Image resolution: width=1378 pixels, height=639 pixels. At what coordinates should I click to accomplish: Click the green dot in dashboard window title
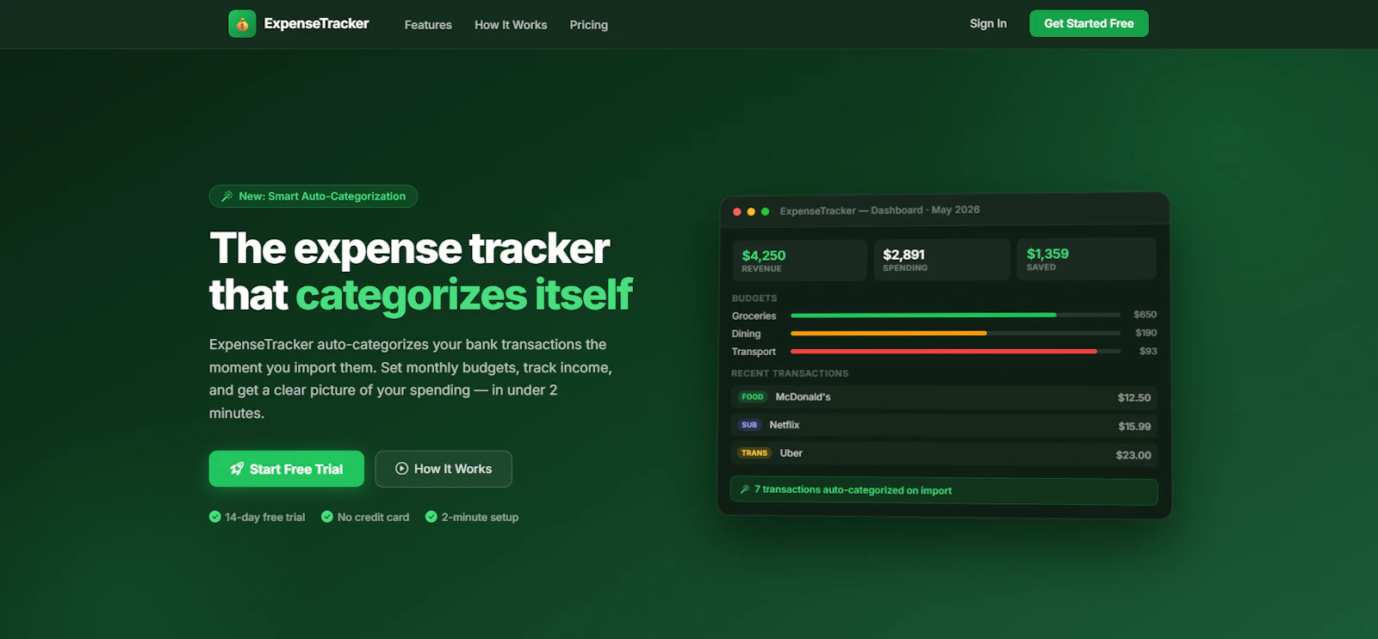[765, 212]
